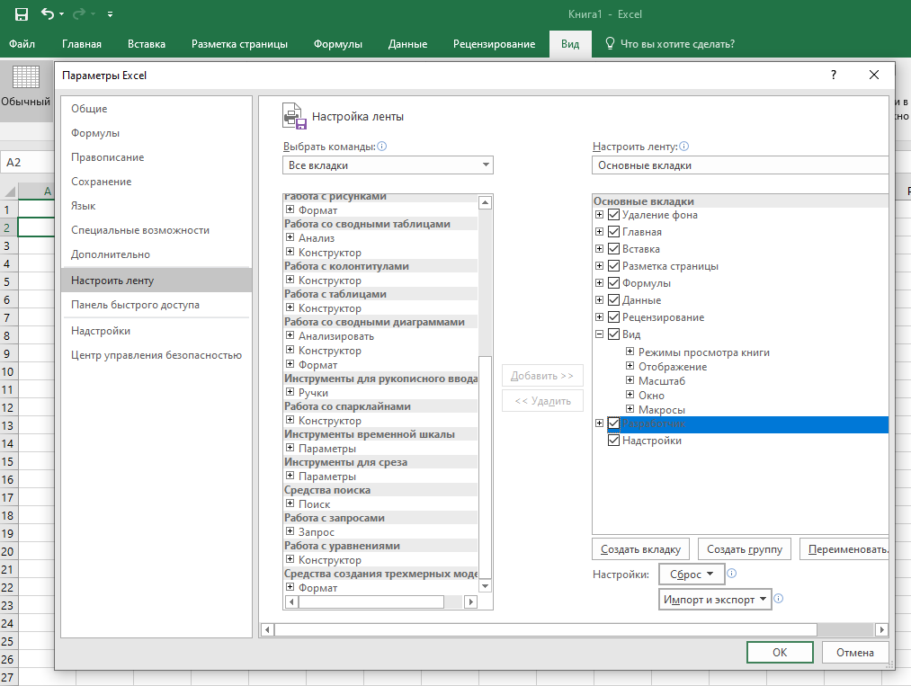The width and height of the screenshot is (911, 686).
Task: Expand 'Анализировать' in commands list
Action: click(x=290, y=335)
